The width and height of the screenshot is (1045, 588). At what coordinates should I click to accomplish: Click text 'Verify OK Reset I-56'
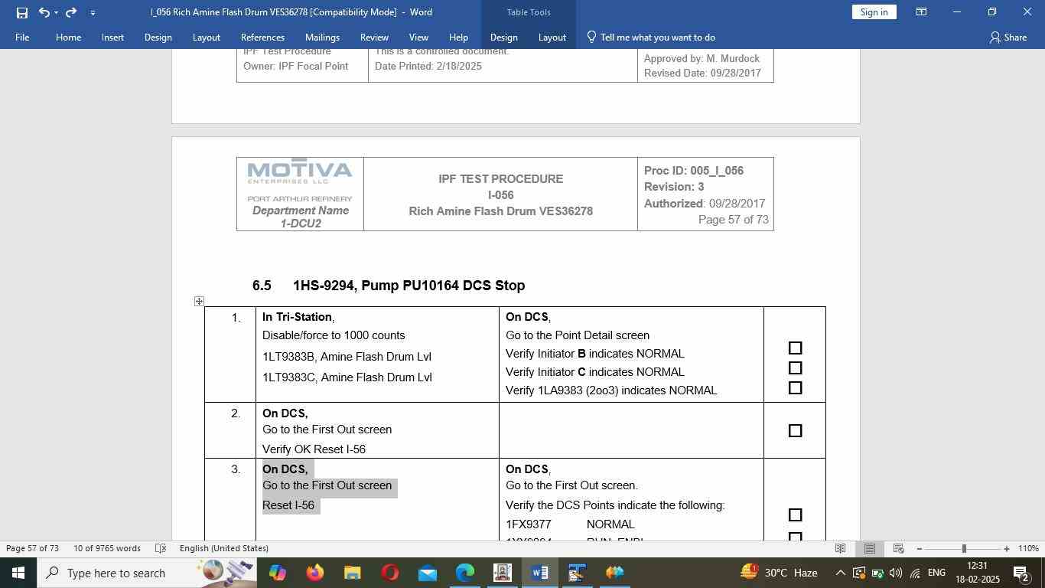(x=314, y=449)
